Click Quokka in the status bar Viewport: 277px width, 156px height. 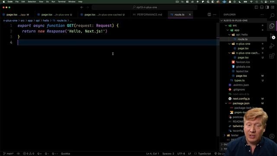(x=65, y=154)
